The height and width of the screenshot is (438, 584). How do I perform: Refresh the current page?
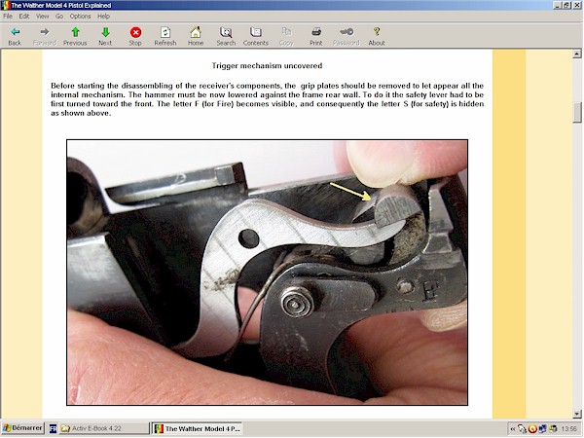point(165,37)
